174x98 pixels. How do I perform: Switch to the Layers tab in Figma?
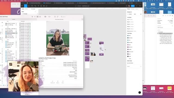[23, 9]
